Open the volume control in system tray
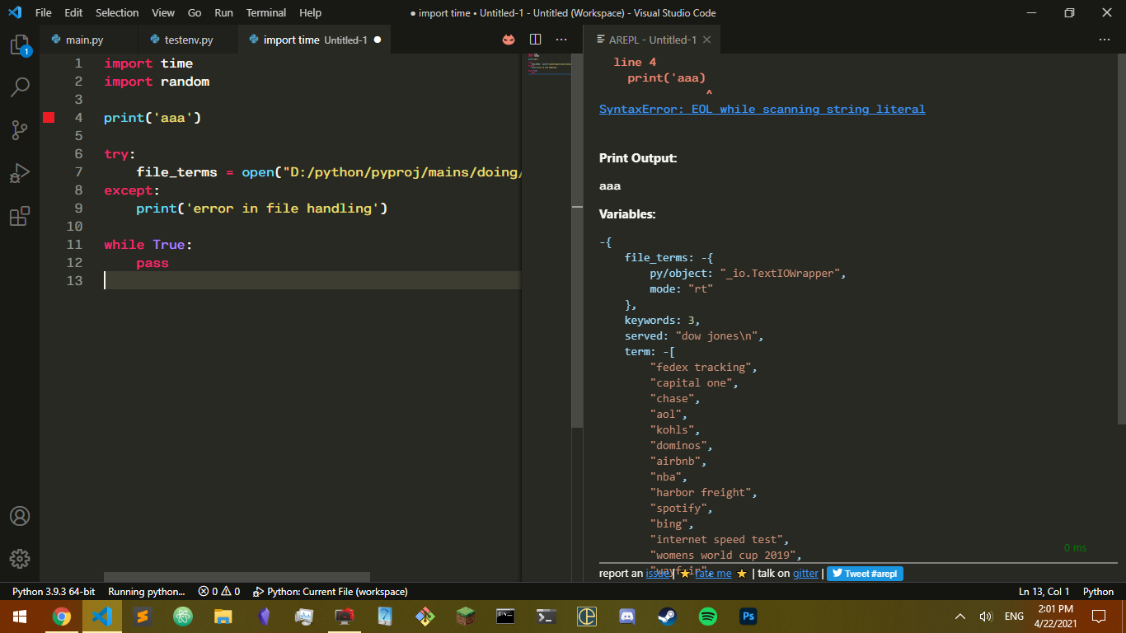This screenshot has height=633, width=1126. click(x=985, y=617)
